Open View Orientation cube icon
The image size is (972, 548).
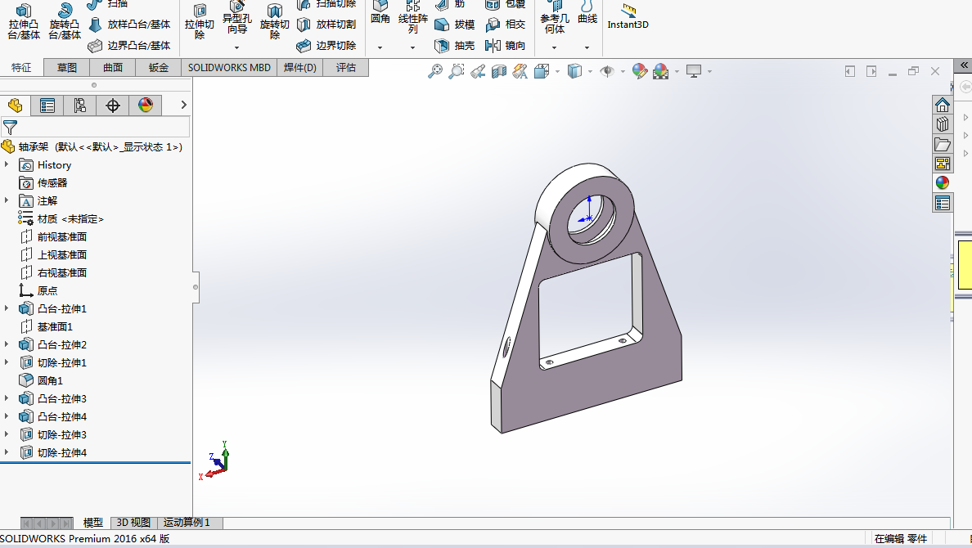(542, 71)
